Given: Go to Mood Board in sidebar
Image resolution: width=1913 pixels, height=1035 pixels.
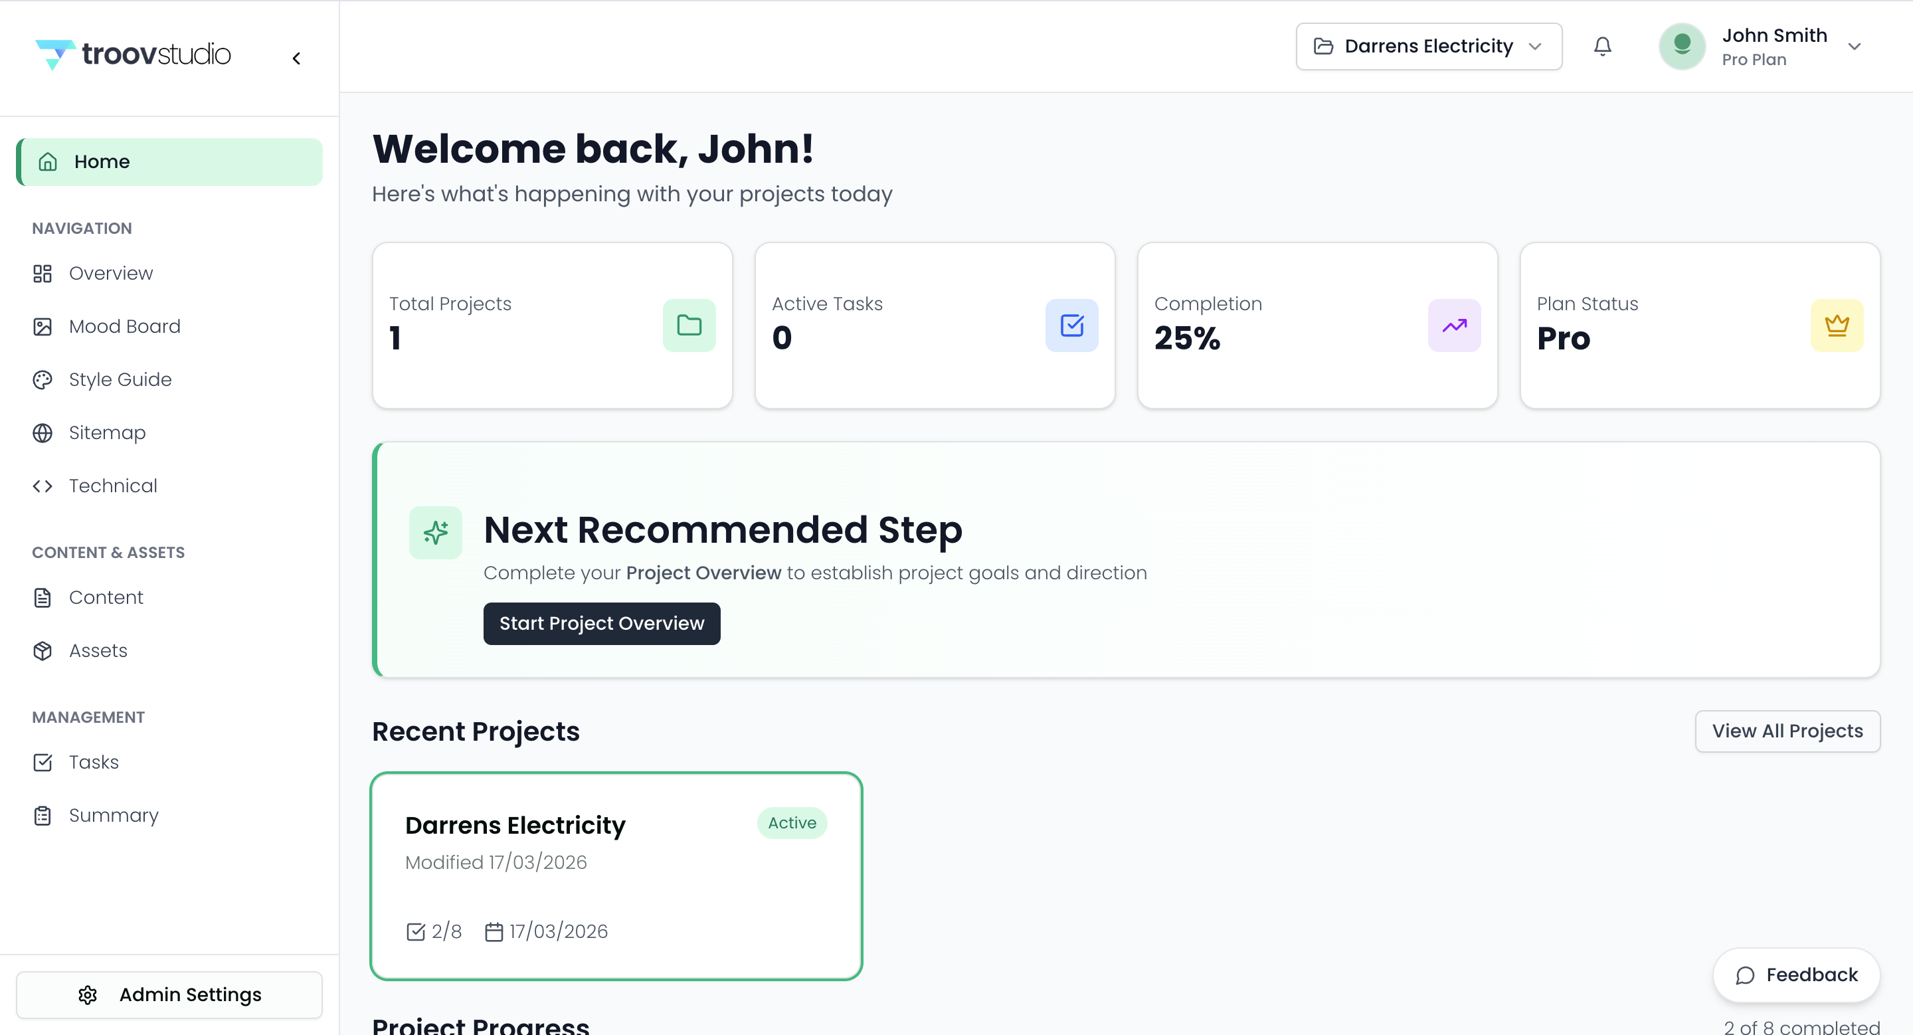Looking at the screenshot, I should click(x=124, y=327).
